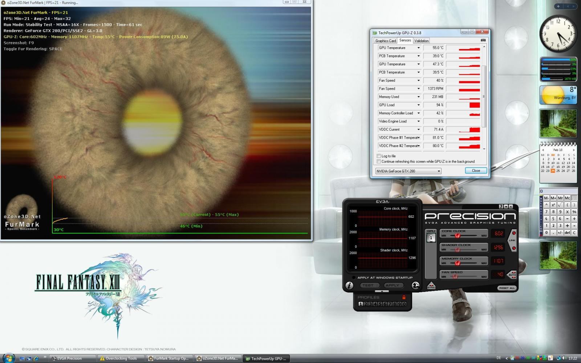
Task: Open the Würzburg weather gadget
Action: pyautogui.click(x=558, y=95)
